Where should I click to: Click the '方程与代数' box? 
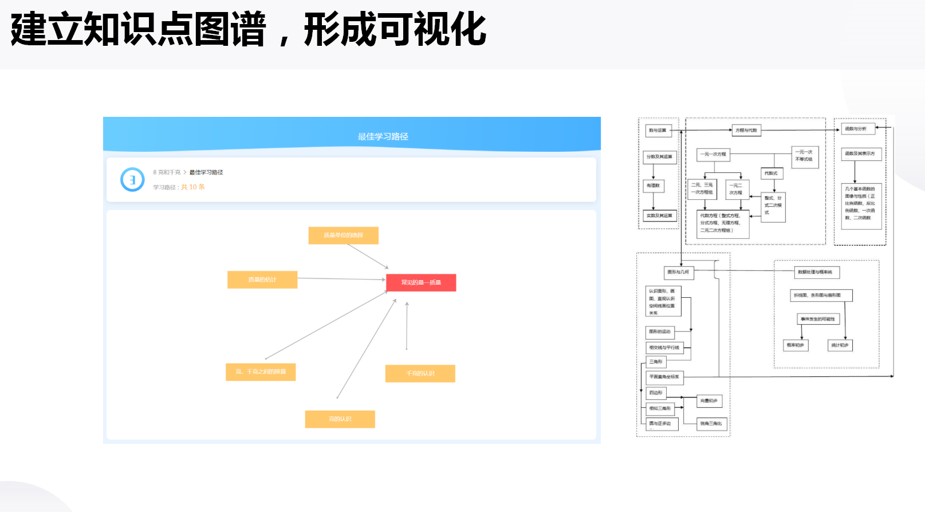coord(747,131)
